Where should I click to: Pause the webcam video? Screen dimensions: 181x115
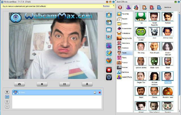pyautogui.click(x=64, y=84)
